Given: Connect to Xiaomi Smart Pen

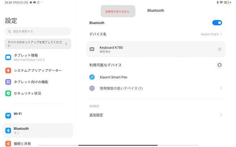Looking at the screenshot, I should point(113,77).
